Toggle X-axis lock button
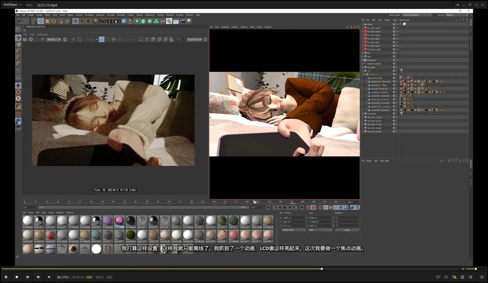Image resolution: width=488 pixels, height=283 pixels. (x=75, y=21)
